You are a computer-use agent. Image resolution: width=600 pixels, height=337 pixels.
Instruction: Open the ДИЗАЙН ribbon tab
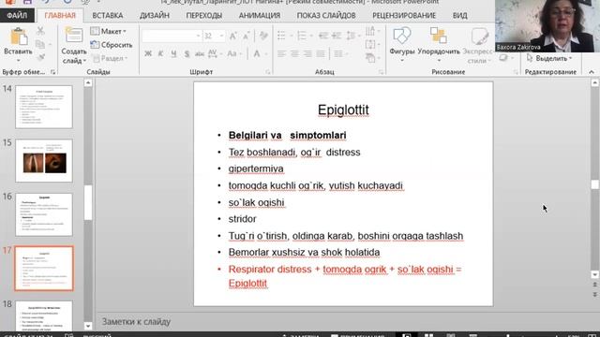[154, 16]
